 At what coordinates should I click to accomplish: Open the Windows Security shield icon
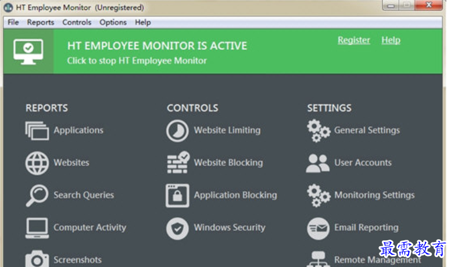click(177, 229)
